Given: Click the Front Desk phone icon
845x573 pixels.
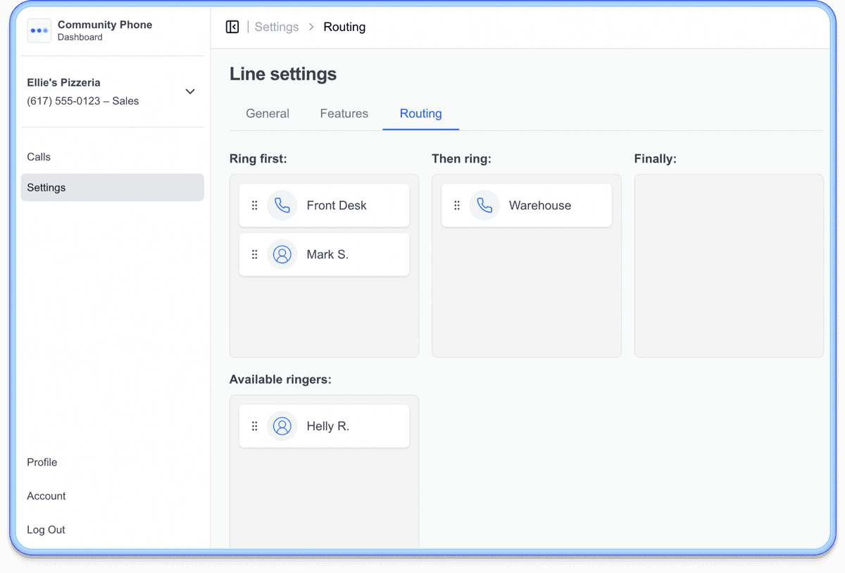Looking at the screenshot, I should pyautogui.click(x=282, y=206).
